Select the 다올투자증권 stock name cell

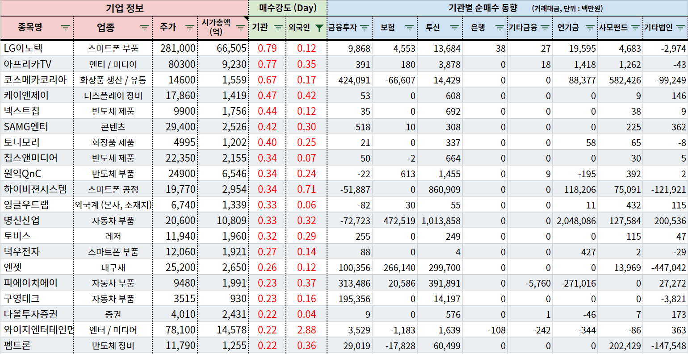pos(37,314)
